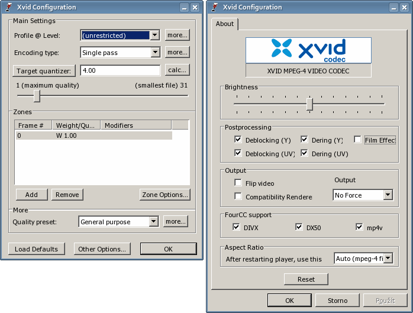This screenshot has height=313, width=413.
Task: Click the Weight/Qu... column header
Action: pos(76,125)
